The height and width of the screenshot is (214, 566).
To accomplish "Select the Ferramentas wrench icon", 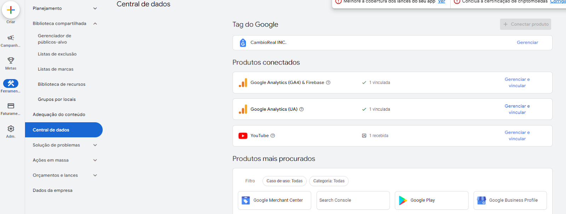I will [11, 83].
